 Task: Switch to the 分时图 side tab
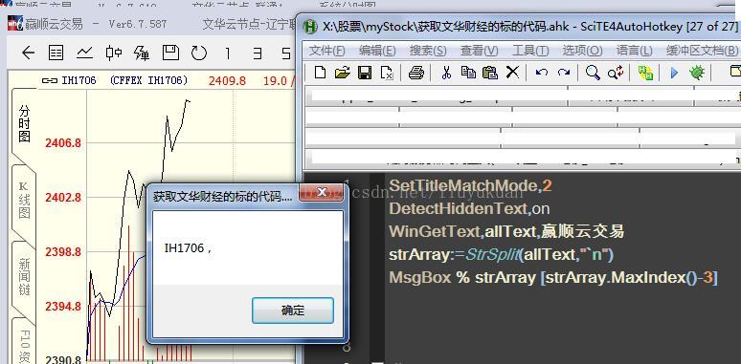point(24,124)
